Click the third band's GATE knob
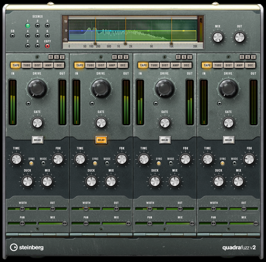 [x=165, y=123]
